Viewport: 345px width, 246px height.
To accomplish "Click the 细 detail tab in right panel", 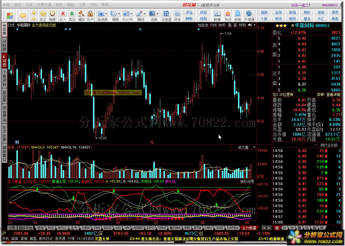I will 277,228.
